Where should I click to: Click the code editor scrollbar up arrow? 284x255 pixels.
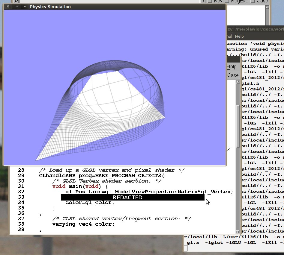click(x=238, y=82)
